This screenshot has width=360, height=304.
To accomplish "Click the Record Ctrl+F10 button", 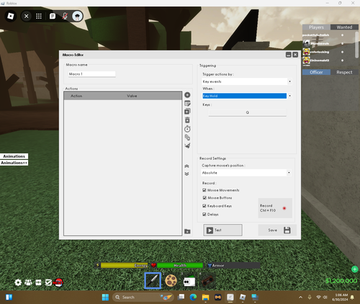I will tap(275, 208).
